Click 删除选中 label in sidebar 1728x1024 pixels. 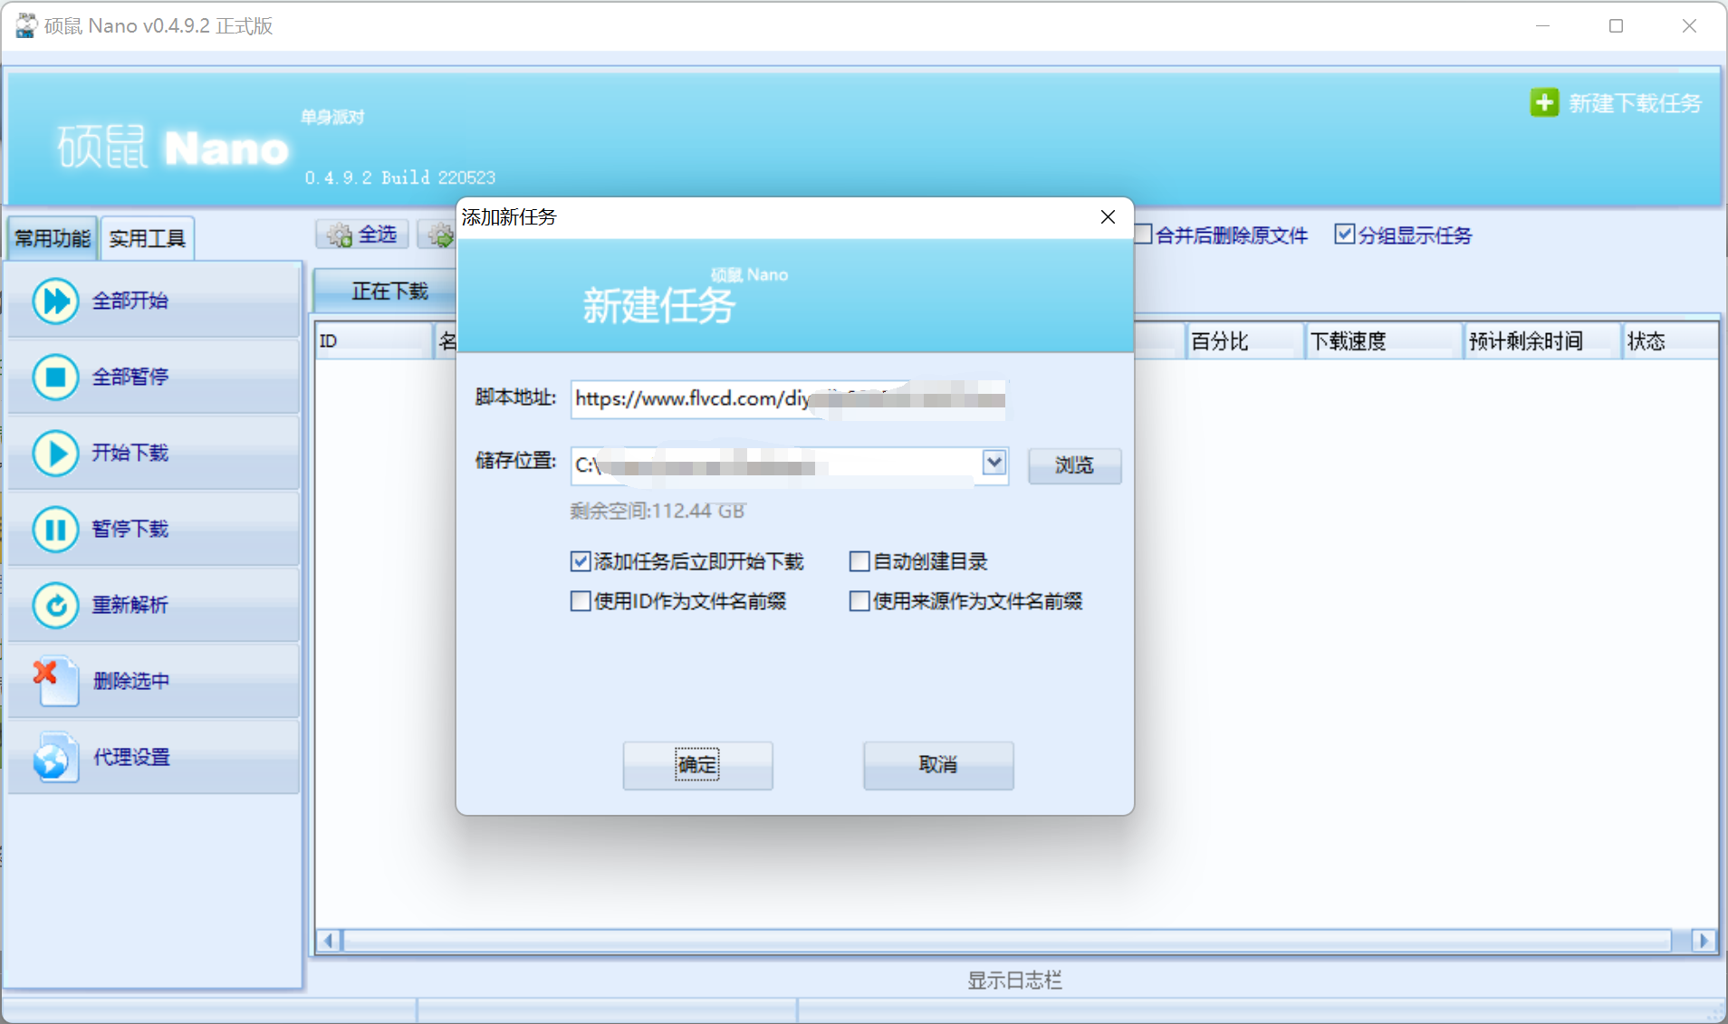(130, 681)
